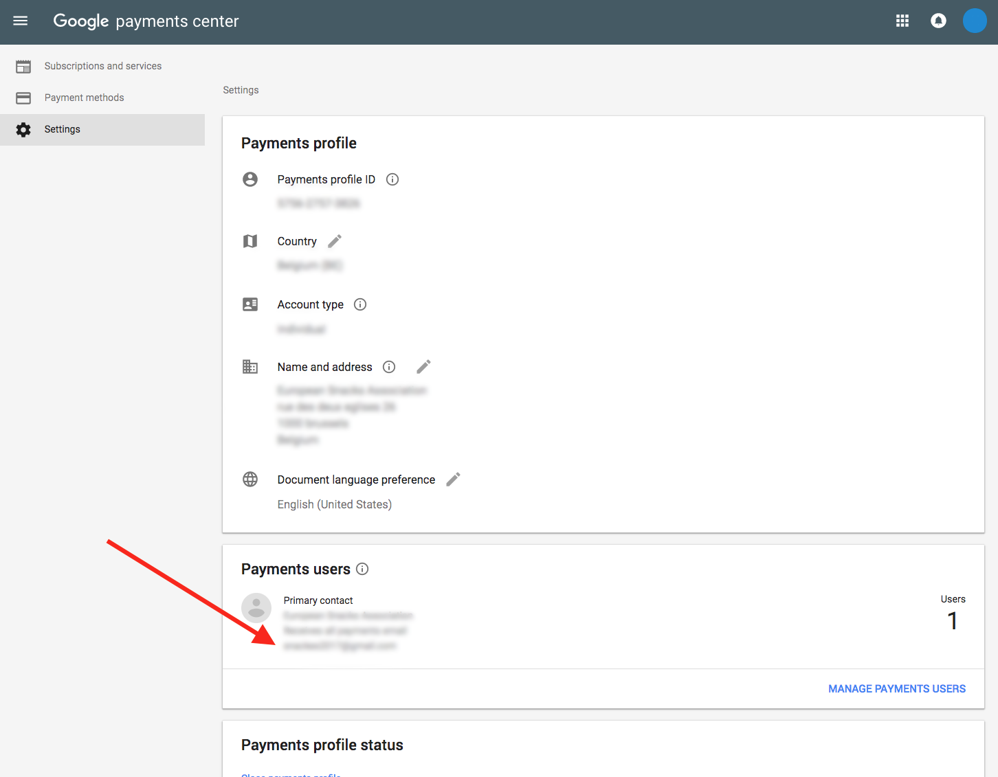Open the Google apps grid
The image size is (998, 777).
pyautogui.click(x=902, y=21)
